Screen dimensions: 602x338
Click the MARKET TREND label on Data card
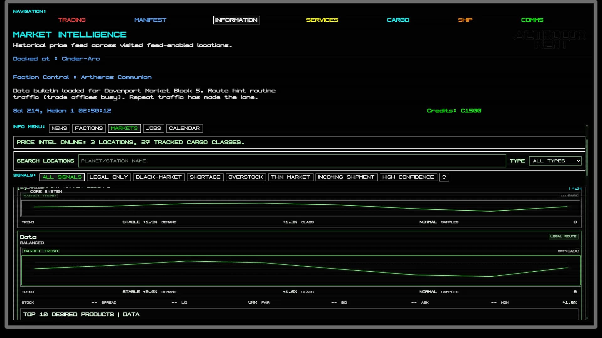(41, 251)
